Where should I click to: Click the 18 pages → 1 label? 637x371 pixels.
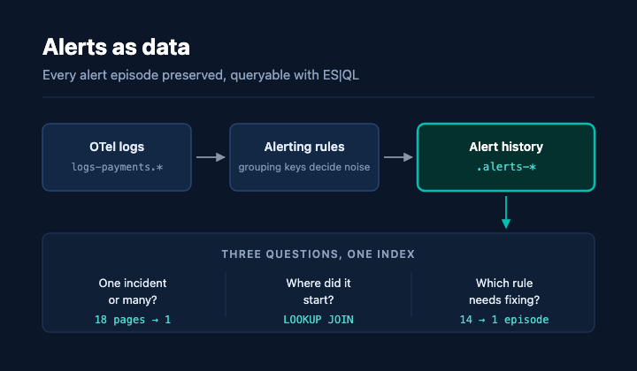click(x=133, y=320)
